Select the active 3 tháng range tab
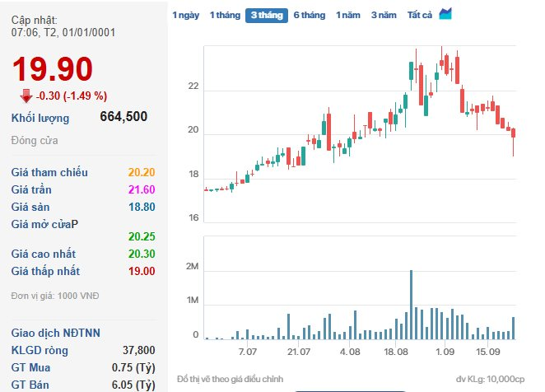This screenshot has width=545, height=392. pos(267,15)
